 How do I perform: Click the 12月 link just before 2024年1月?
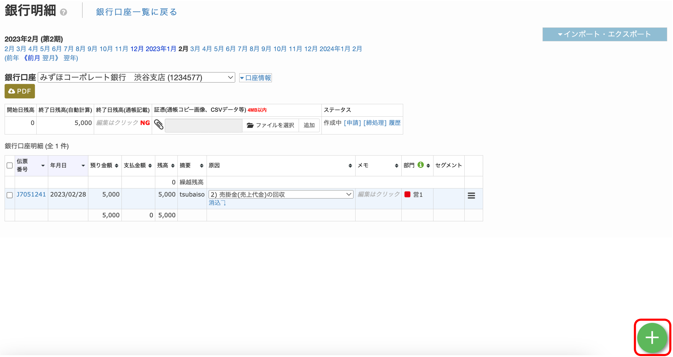311,49
